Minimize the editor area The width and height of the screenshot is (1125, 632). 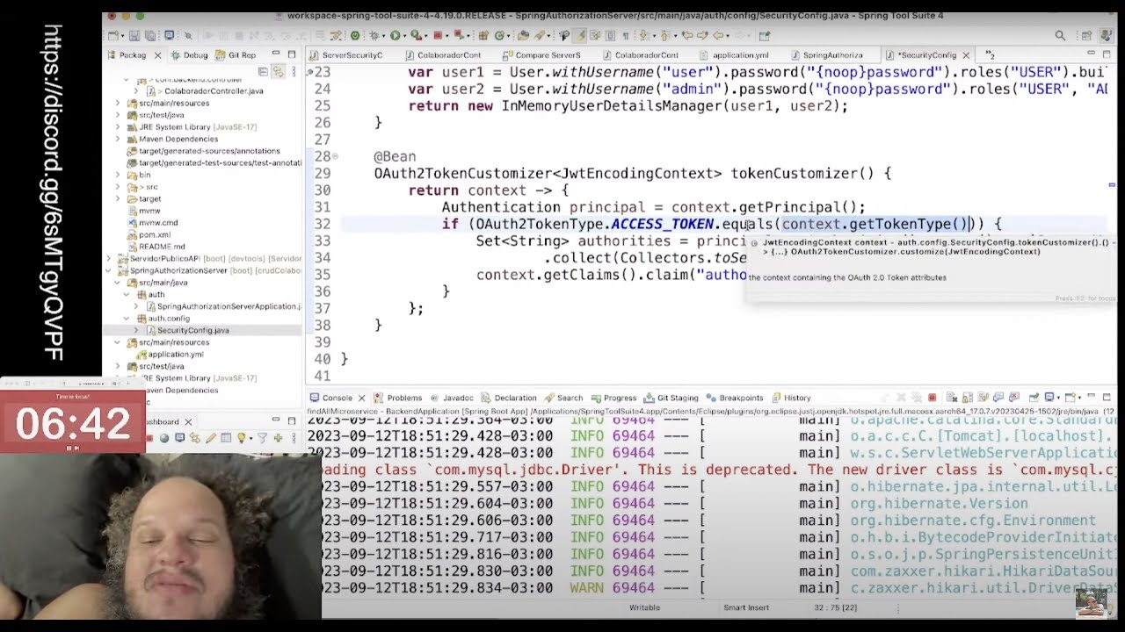tap(1091, 54)
